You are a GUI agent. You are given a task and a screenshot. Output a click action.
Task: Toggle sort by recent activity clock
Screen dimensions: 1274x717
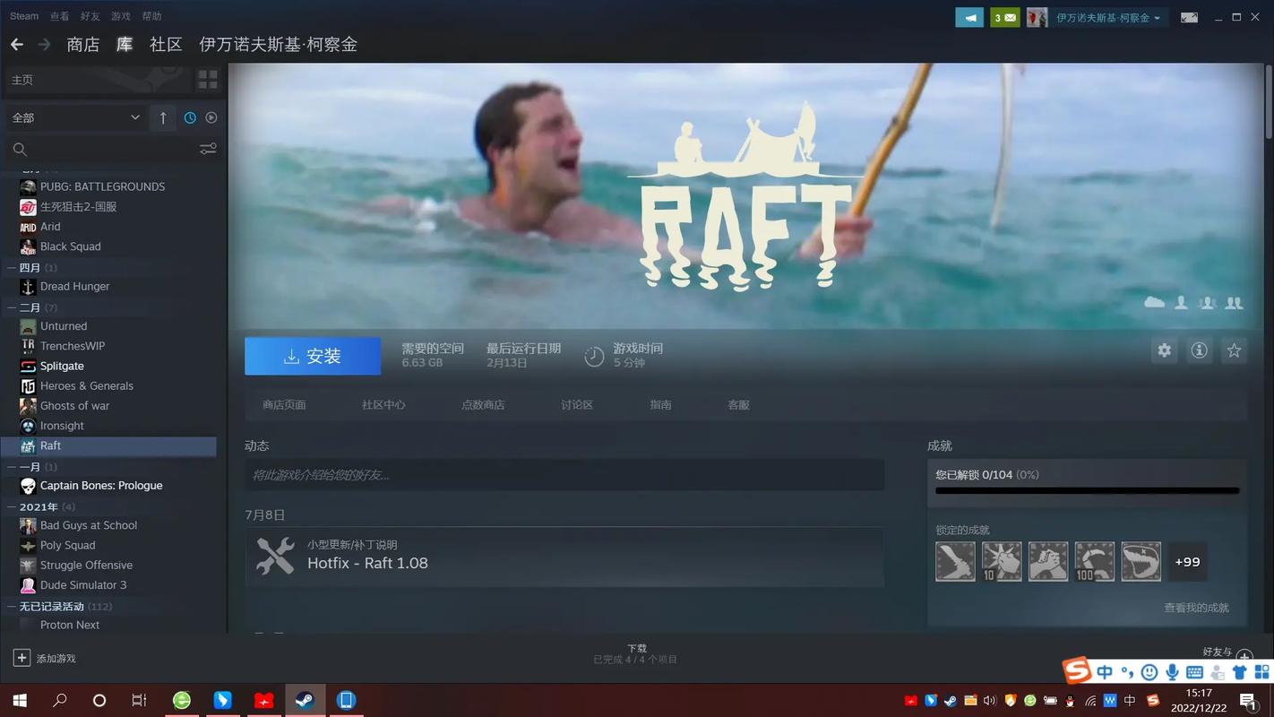click(x=190, y=117)
